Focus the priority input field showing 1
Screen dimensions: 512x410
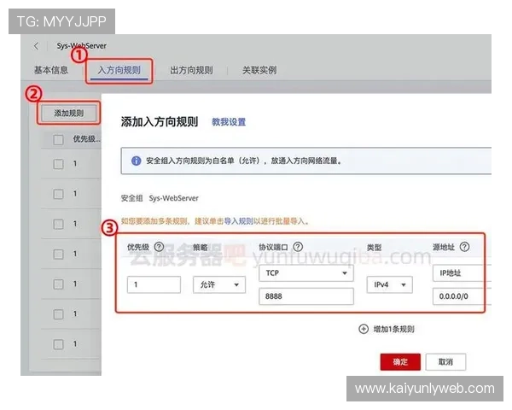[154, 284]
